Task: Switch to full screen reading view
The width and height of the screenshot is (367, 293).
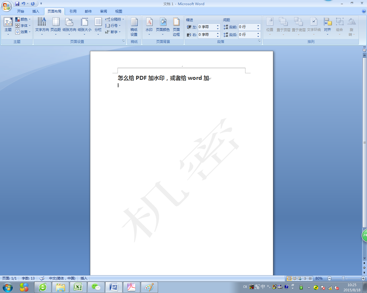Action: tap(294, 278)
